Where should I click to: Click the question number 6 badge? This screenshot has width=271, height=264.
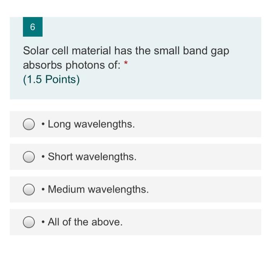tap(33, 27)
